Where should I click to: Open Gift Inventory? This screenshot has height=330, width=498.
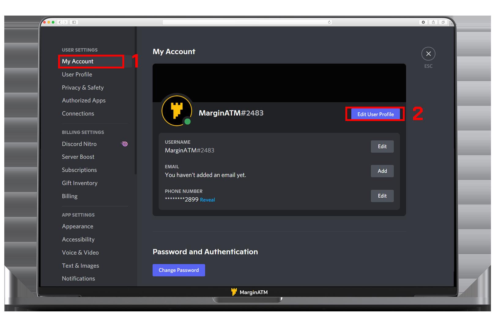(80, 183)
